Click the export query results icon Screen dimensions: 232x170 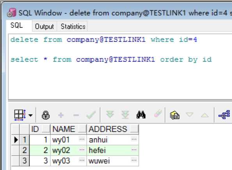tap(175, 115)
